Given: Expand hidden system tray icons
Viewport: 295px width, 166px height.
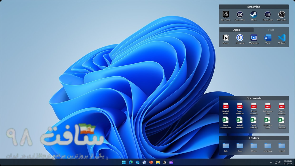Looking at the screenshot, I should [271, 162].
